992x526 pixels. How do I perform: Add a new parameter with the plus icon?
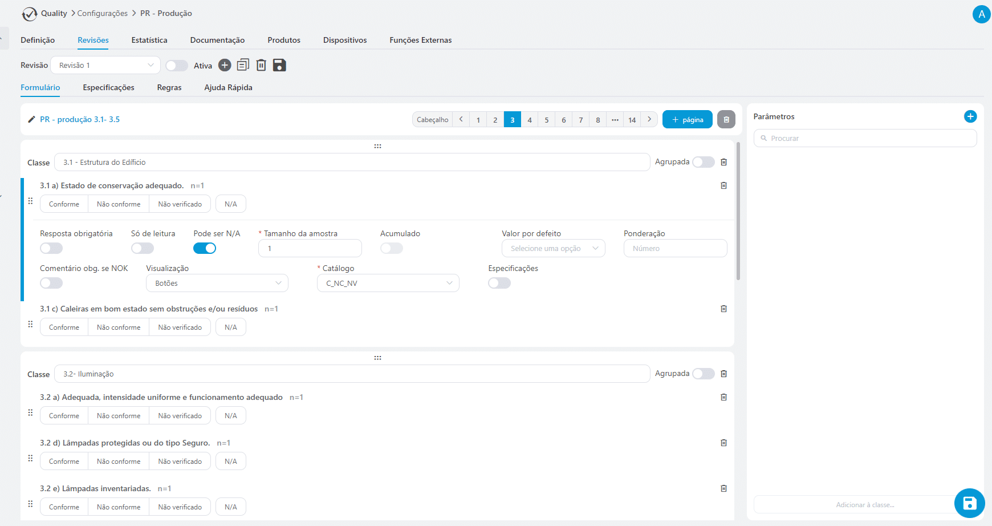[970, 116]
